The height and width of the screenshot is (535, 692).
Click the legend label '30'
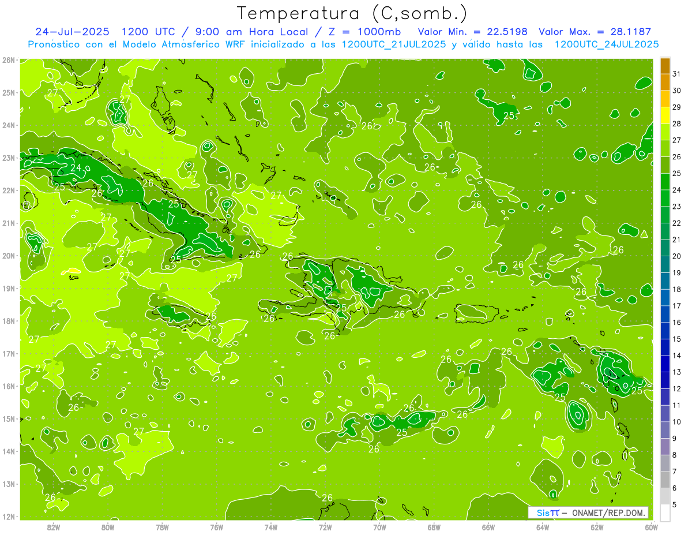(677, 91)
